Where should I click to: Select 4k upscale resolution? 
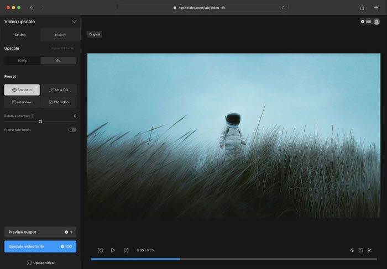tap(58, 61)
